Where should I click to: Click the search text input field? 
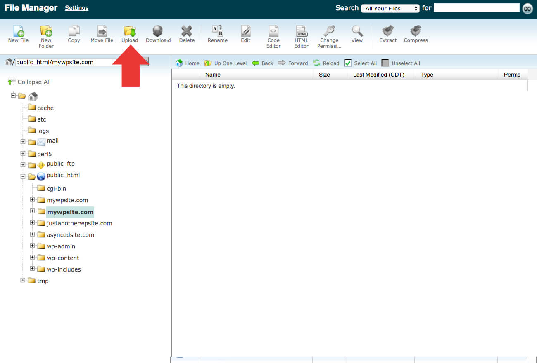coord(476,8)
